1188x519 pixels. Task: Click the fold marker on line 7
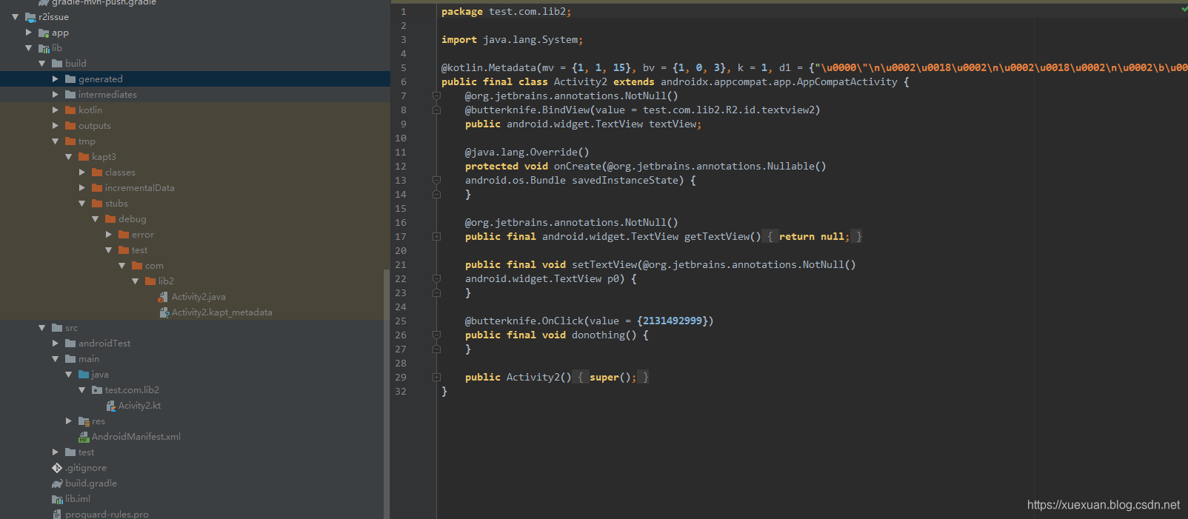pos(436,96)
